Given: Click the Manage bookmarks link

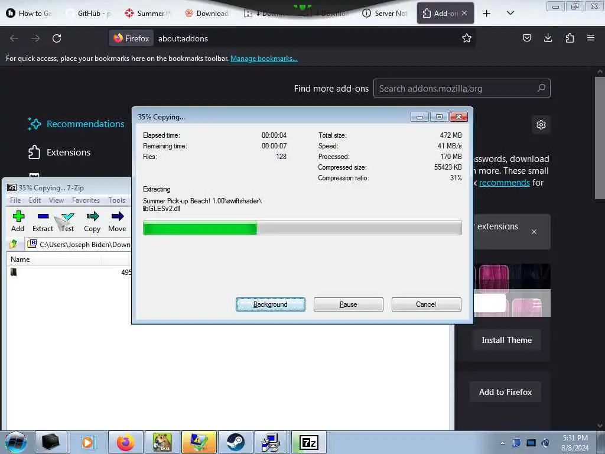Looking at the screenshot, I should [264, 59].
